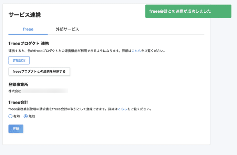
Task: Open こちら link in freeeプロダクト連携 description
Action: (x=136, y=51)
